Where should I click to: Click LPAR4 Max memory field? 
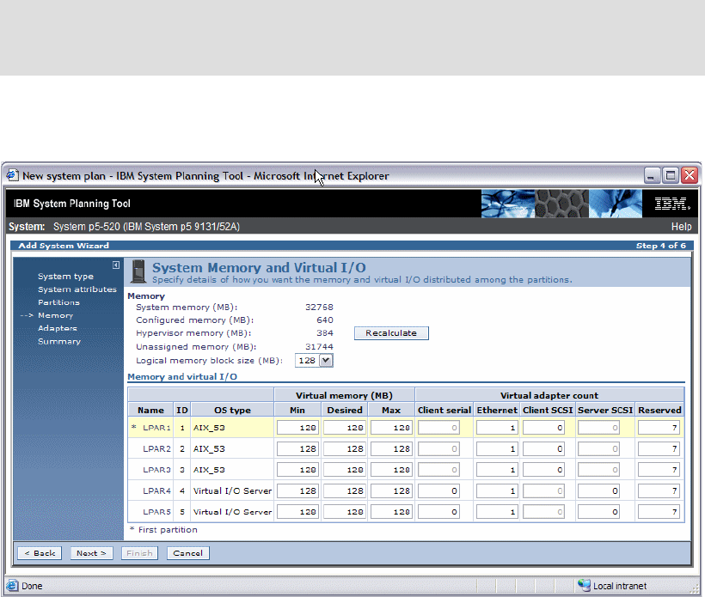[391, 491]
